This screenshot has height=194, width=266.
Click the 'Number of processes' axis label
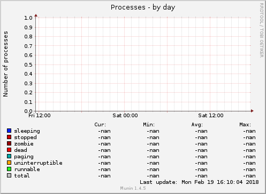(x=5, y=64)
